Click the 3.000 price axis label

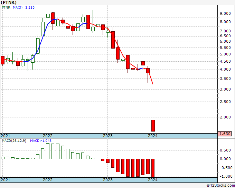tap(225, 89)
